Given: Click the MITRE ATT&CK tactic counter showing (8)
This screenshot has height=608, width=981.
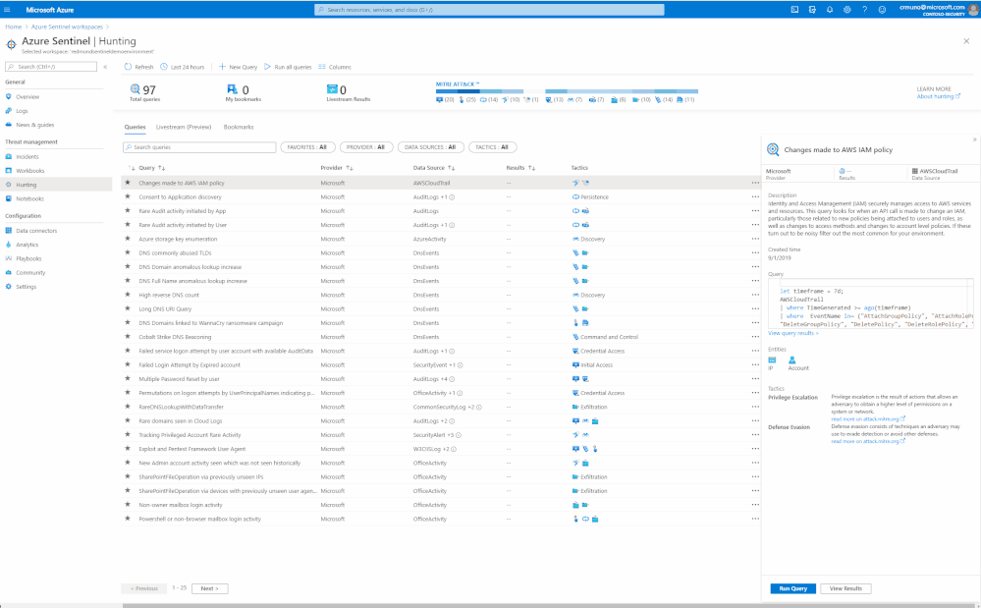Looking at the screenshot, I should pos(618,99).
